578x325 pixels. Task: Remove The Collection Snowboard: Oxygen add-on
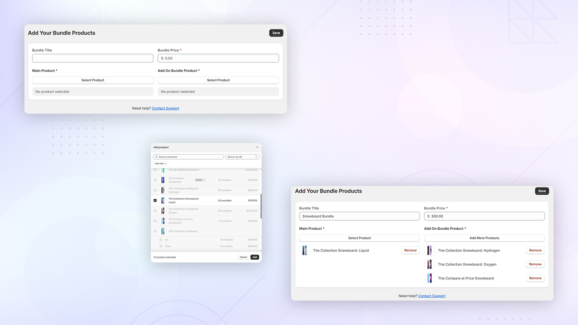click(535, 264)
